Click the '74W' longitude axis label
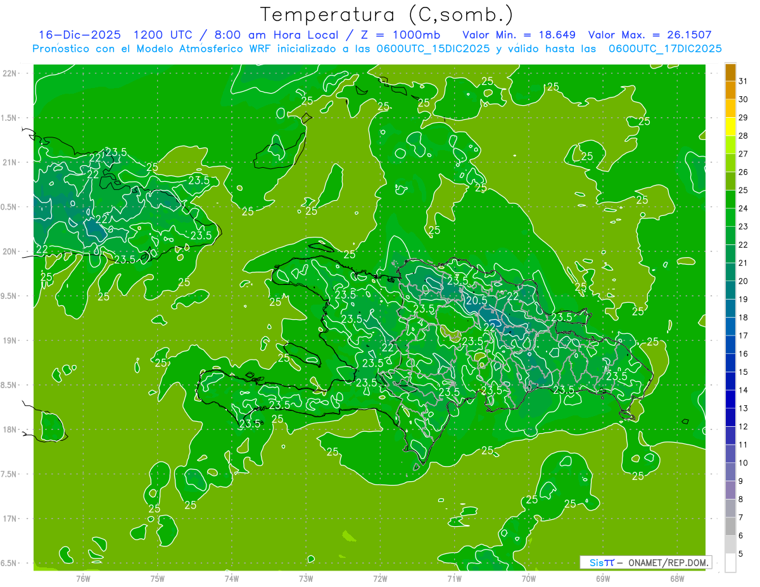Image resolution: width=760 pixels, height=587 pixels. [232, 578]
